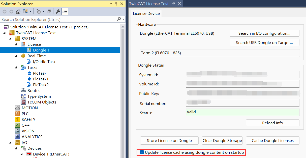Select the Solution 'TwinCAT License Test' node

click(49, 27)
